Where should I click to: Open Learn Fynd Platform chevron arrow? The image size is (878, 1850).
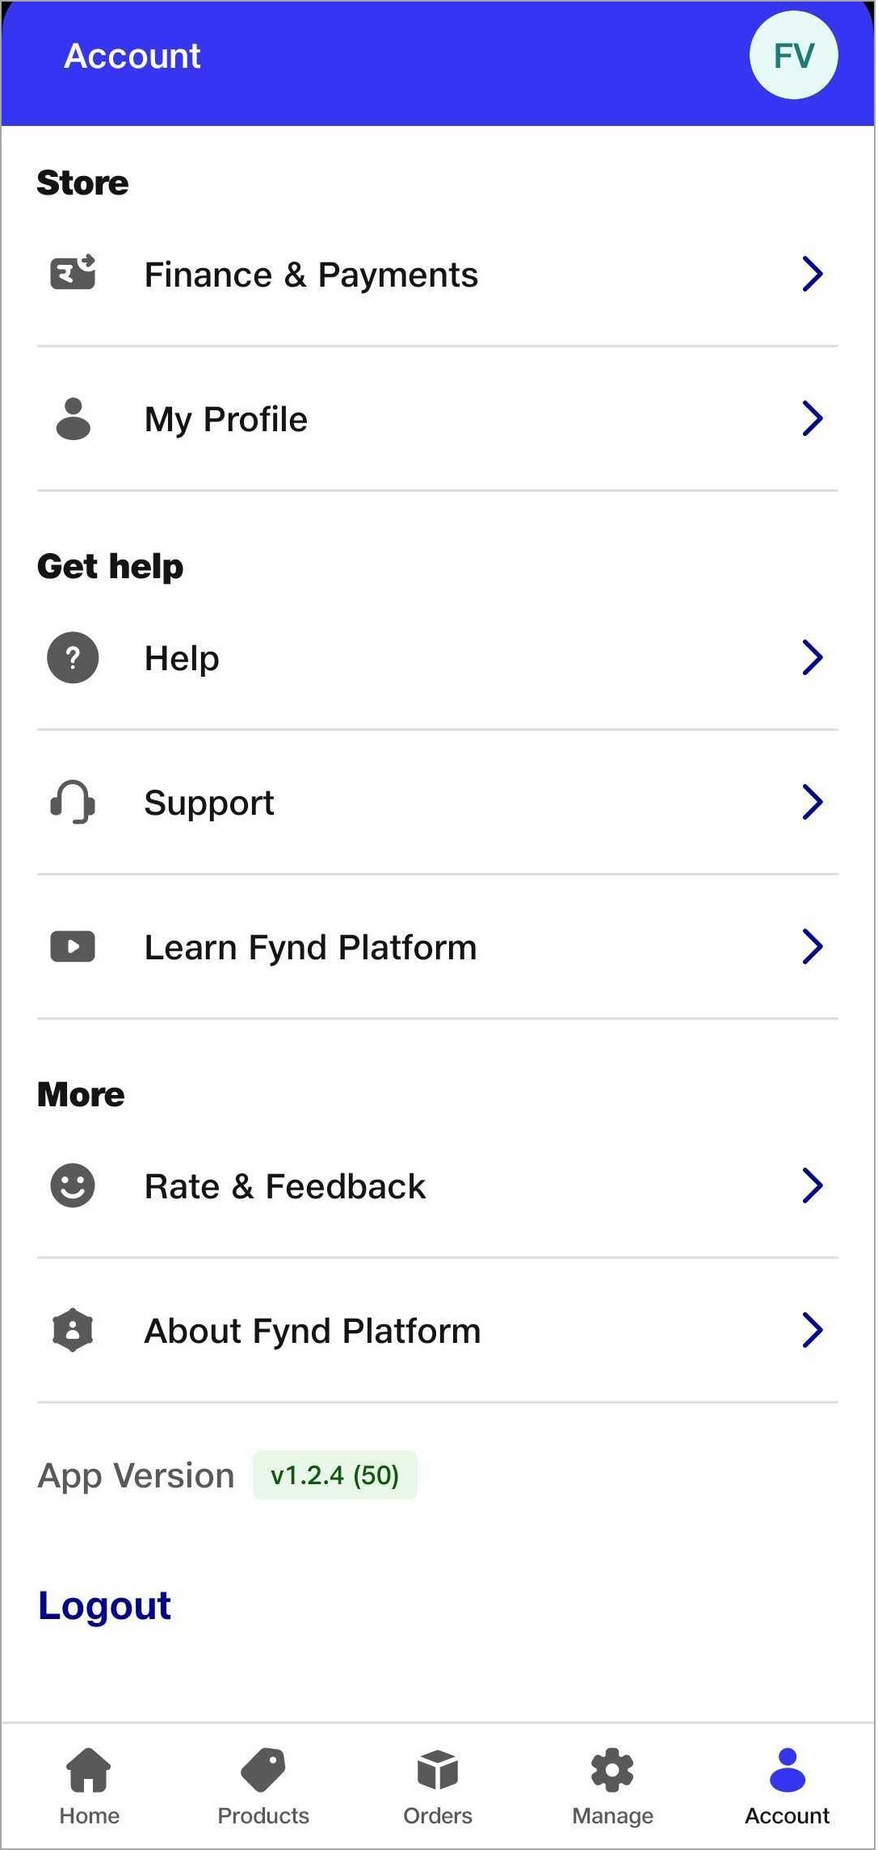(x=813, y=946)
